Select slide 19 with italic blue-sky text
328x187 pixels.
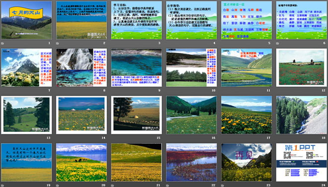[x=26, y=162]
